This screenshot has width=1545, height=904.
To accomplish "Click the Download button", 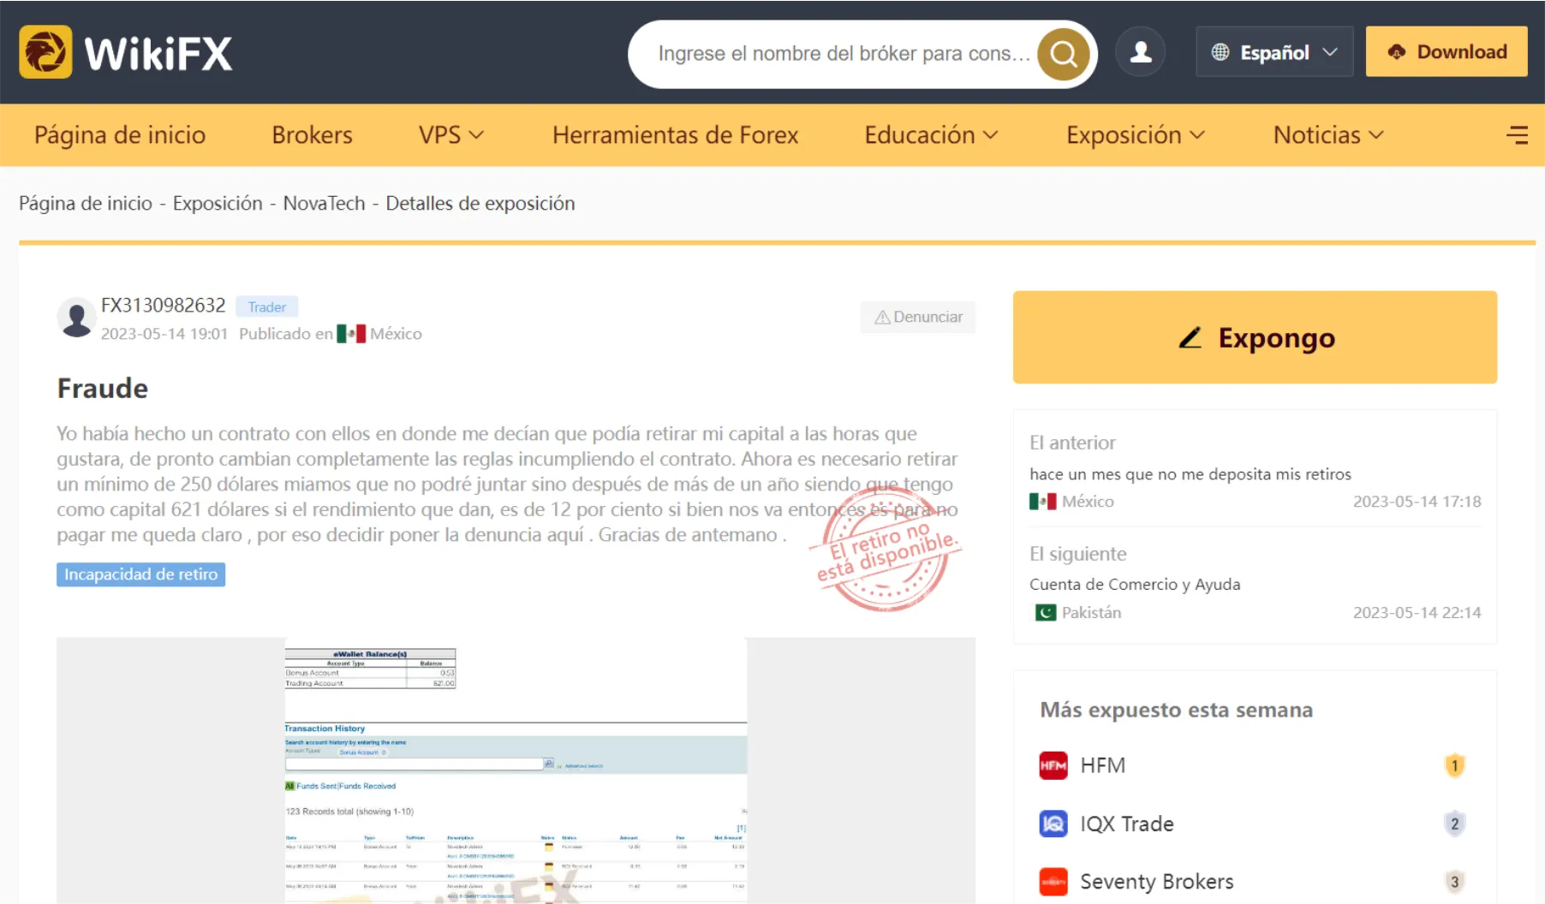I will pyautogui.click(x=1447, y=52).
